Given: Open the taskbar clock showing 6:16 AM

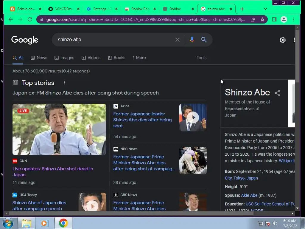Looking at the screenshot, I should 290,223.
